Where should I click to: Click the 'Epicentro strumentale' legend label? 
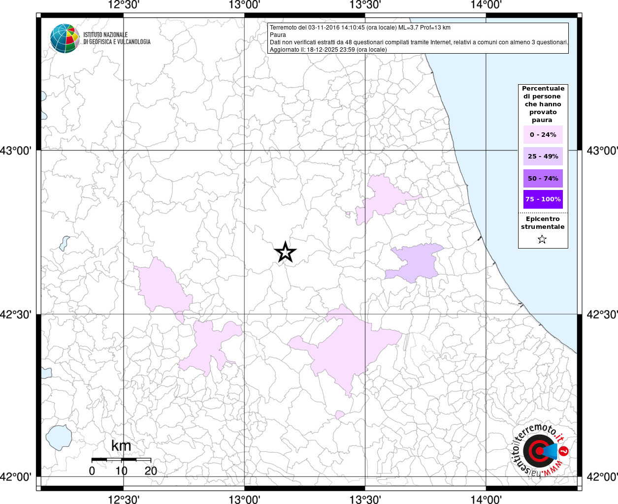pos(543,223)
